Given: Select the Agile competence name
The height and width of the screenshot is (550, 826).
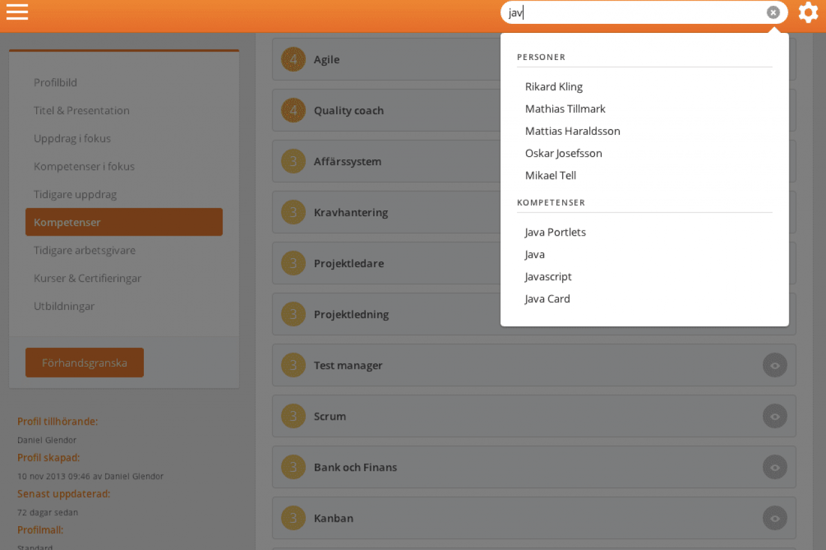Looking at the screenshot, I should point(327,59).
